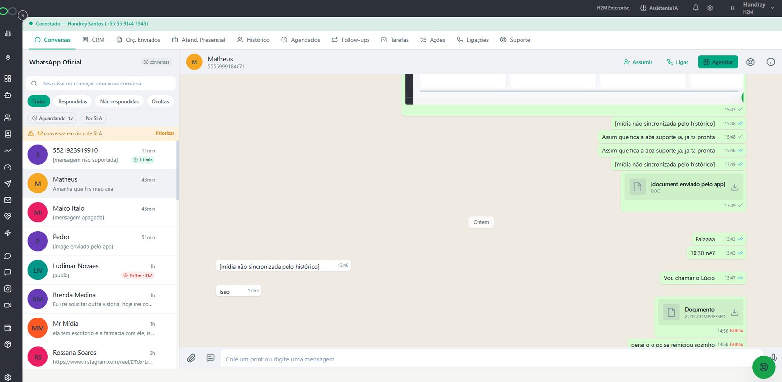Viewport: 782px width, 382px height.
Task: Open the lightning bolt icon in the sidebar
Action: (8, 233)
